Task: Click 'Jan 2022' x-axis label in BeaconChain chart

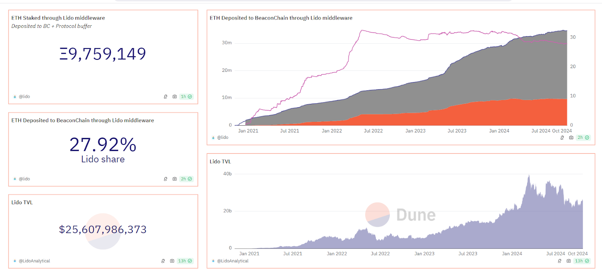Action: tap(332, 131)
